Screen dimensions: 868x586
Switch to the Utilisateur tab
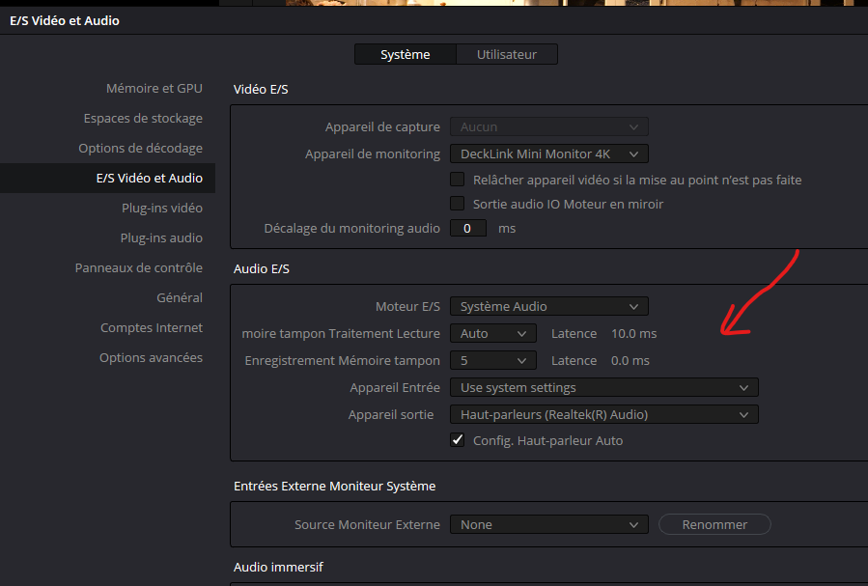[507, 54]
